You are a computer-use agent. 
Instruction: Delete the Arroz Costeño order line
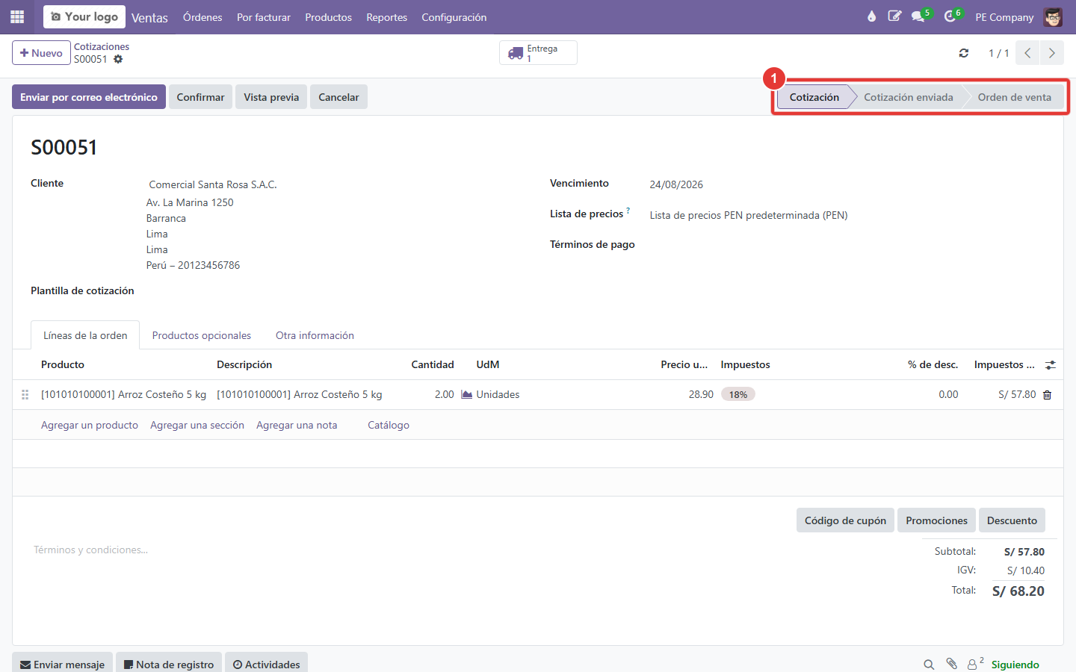pyautogui.click(x=1048, y=395)
